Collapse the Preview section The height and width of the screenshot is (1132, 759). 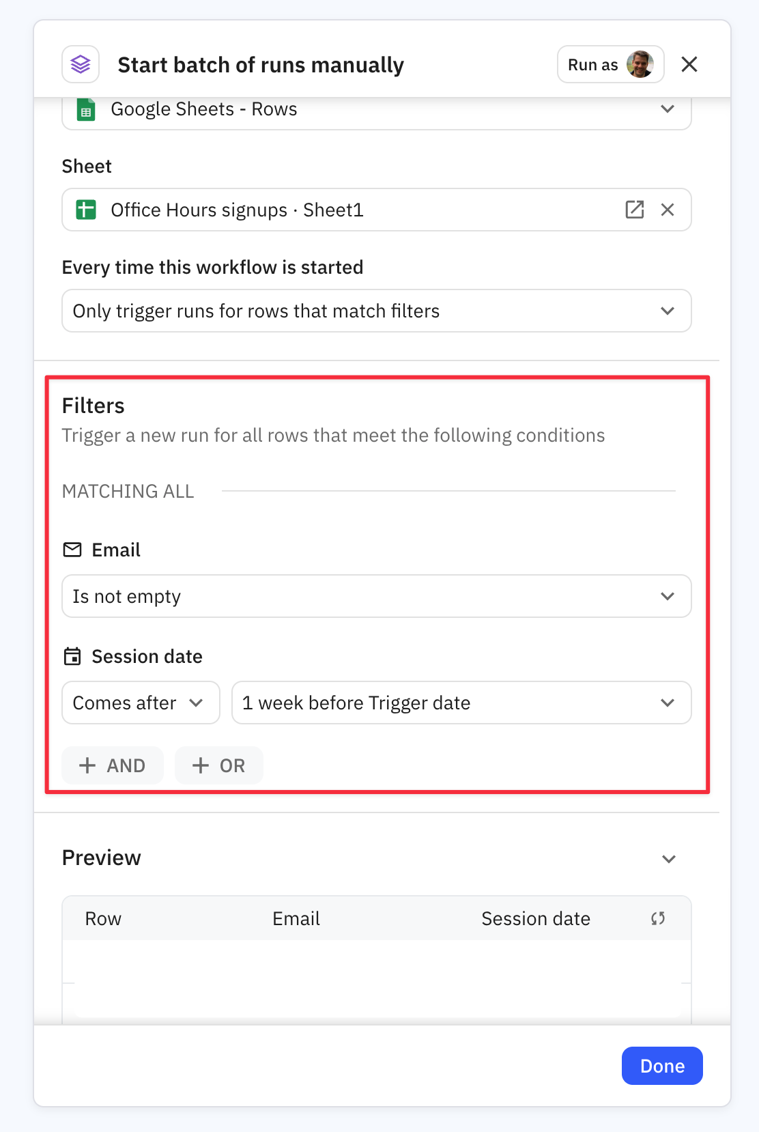669,859
